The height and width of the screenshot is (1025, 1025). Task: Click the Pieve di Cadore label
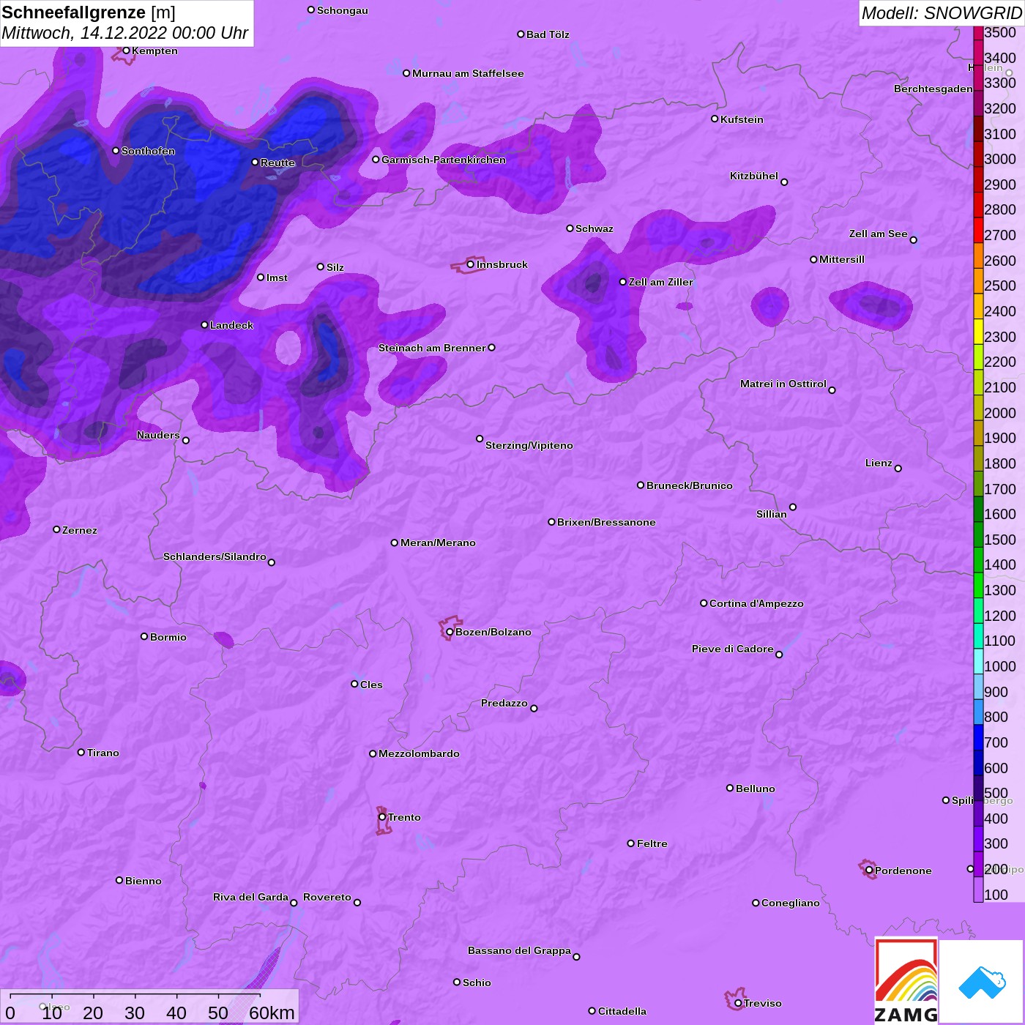733,649
